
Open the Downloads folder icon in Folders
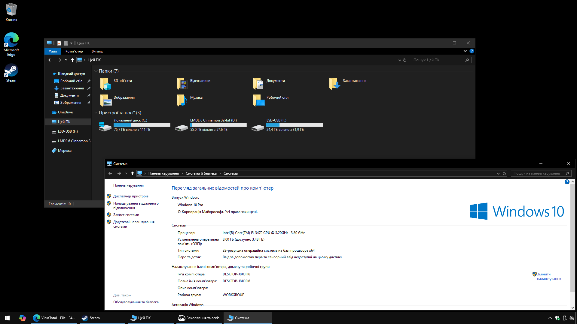(x=334, y=84)
